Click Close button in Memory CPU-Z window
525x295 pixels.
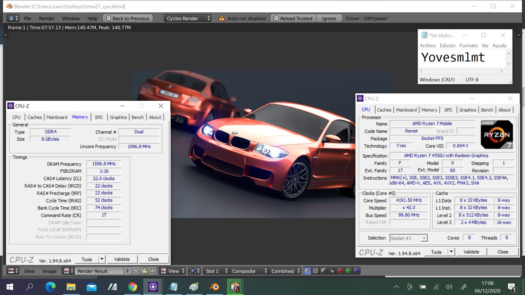153,259
